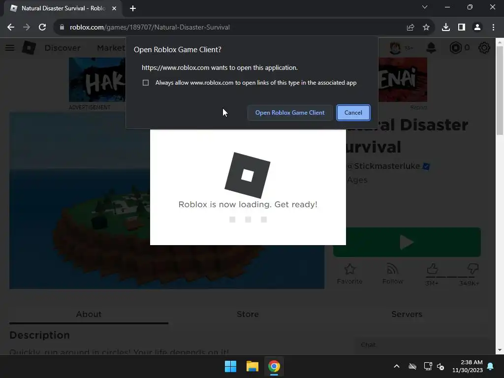The image size is (504, 378).
Task: Open the clock showing 2:38 AM
Action: 468,366
